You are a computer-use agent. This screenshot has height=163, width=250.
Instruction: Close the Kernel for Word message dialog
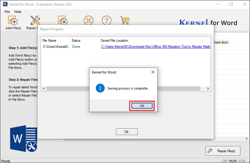(x=153, y=72)
